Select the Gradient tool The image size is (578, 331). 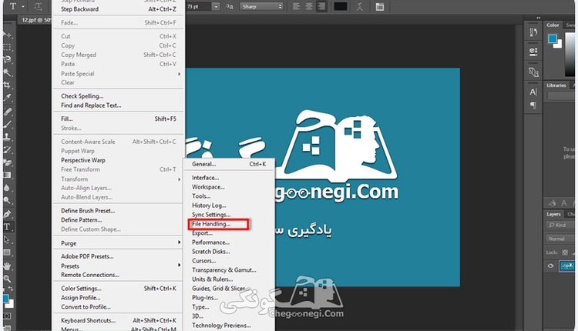[x=7, y=175]
